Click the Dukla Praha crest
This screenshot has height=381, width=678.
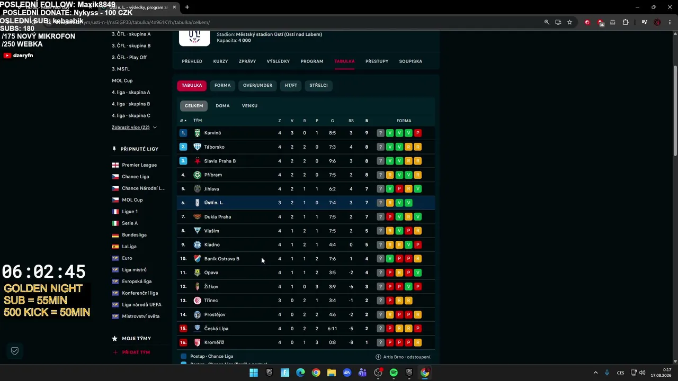(198, 217)
